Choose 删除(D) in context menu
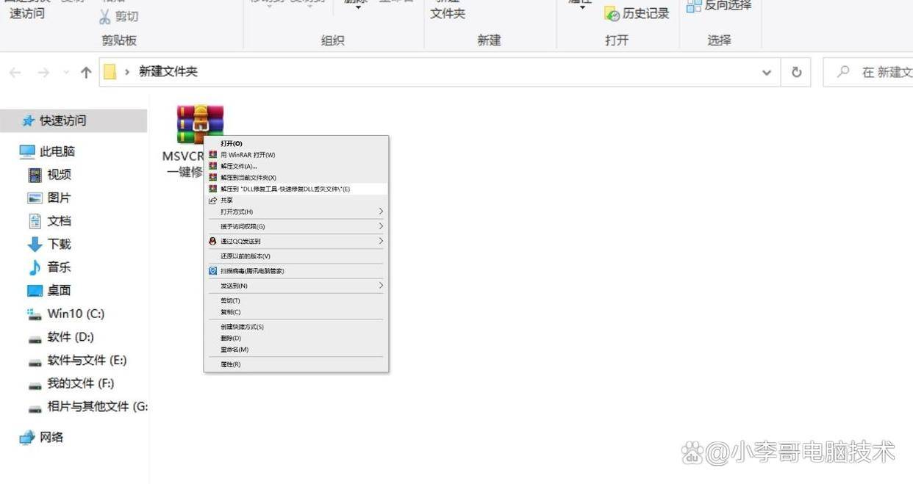 click(x=296, y=338)
